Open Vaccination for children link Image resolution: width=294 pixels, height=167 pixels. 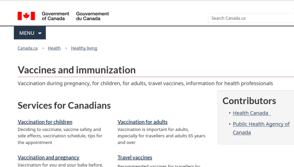coord(45,122)
